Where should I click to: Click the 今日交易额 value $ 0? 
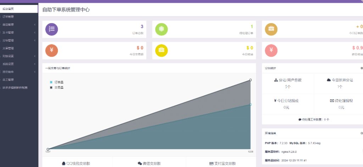140,48
